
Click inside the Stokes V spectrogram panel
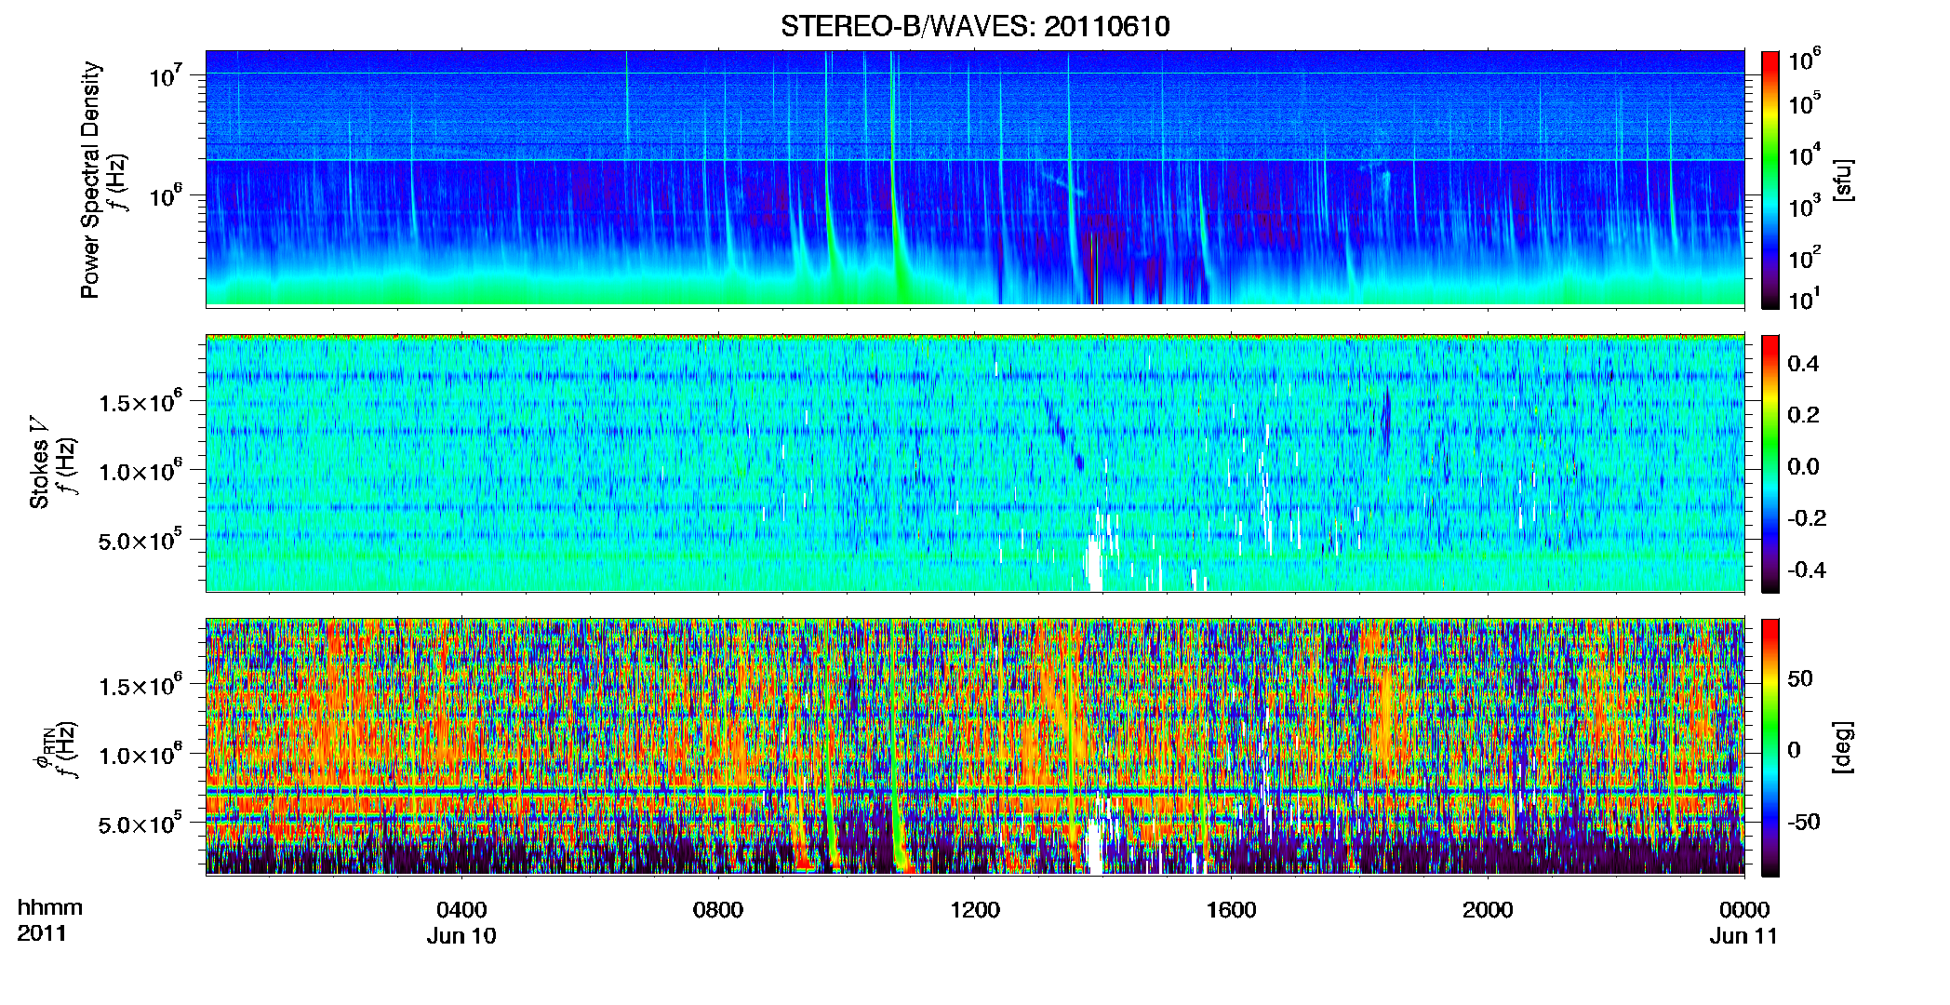point(975,462)
